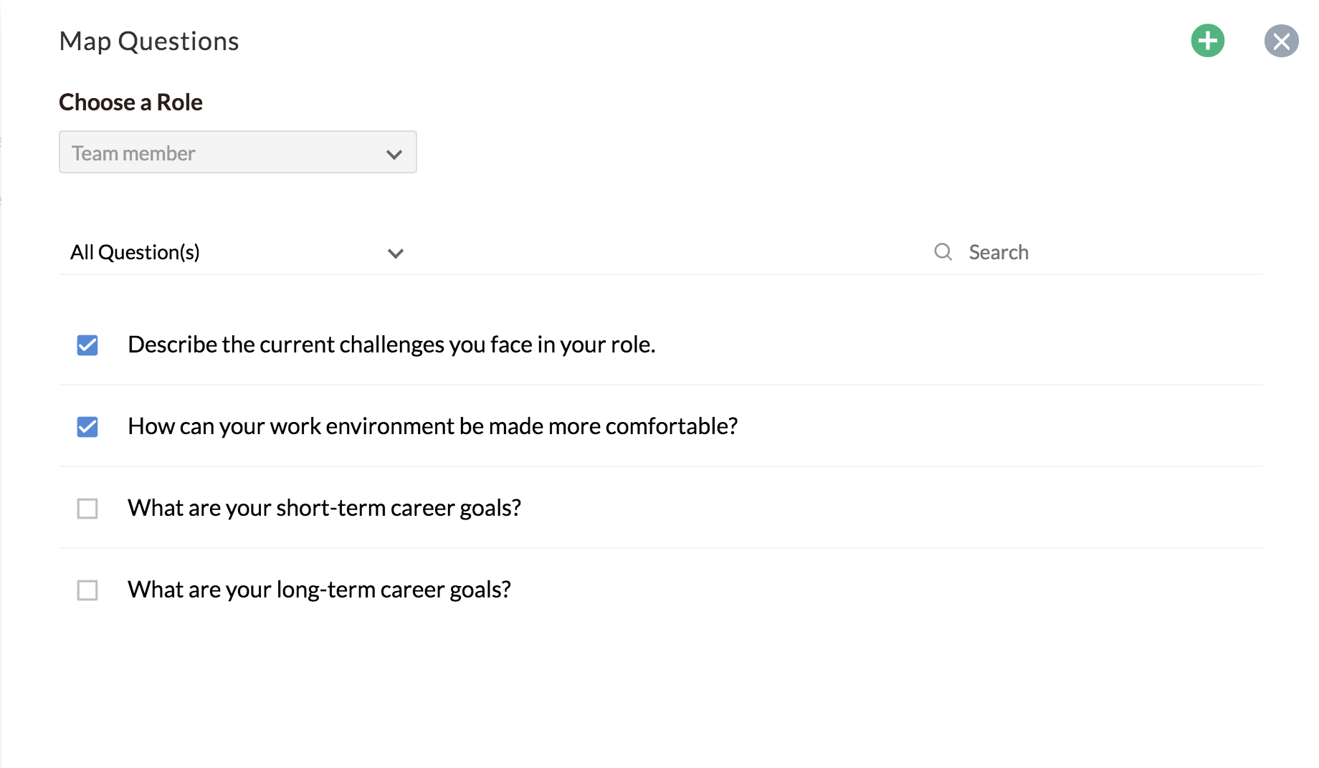Close the Map Questions dialog
This screenshot has width=1319, height=768.
click(x=1282, y=41)
